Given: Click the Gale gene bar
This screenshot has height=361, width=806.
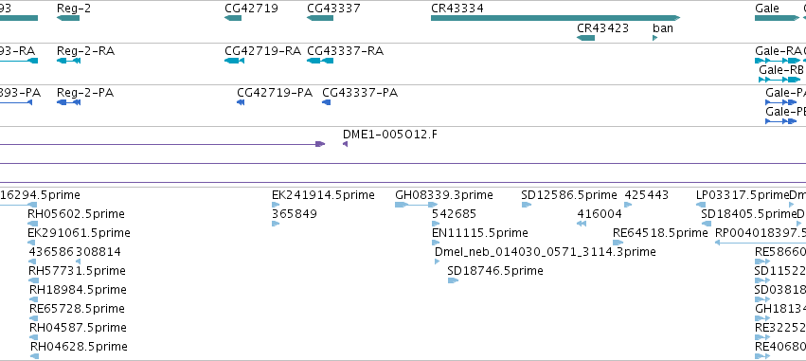Looking at the screenshot, I should [x=777, y=18].
